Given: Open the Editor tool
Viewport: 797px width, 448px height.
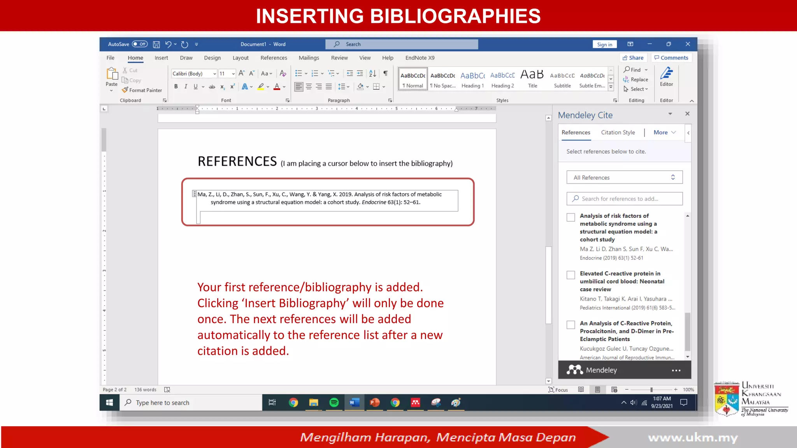Looking at the screenshot, I should (x=666, y=77).
